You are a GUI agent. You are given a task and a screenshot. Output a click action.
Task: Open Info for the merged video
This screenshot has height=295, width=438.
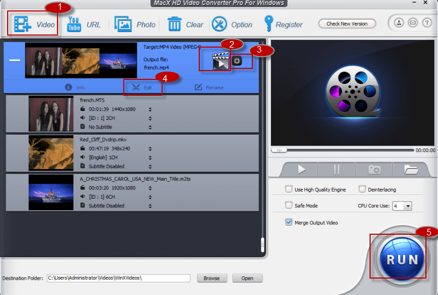tap(74, 88)
